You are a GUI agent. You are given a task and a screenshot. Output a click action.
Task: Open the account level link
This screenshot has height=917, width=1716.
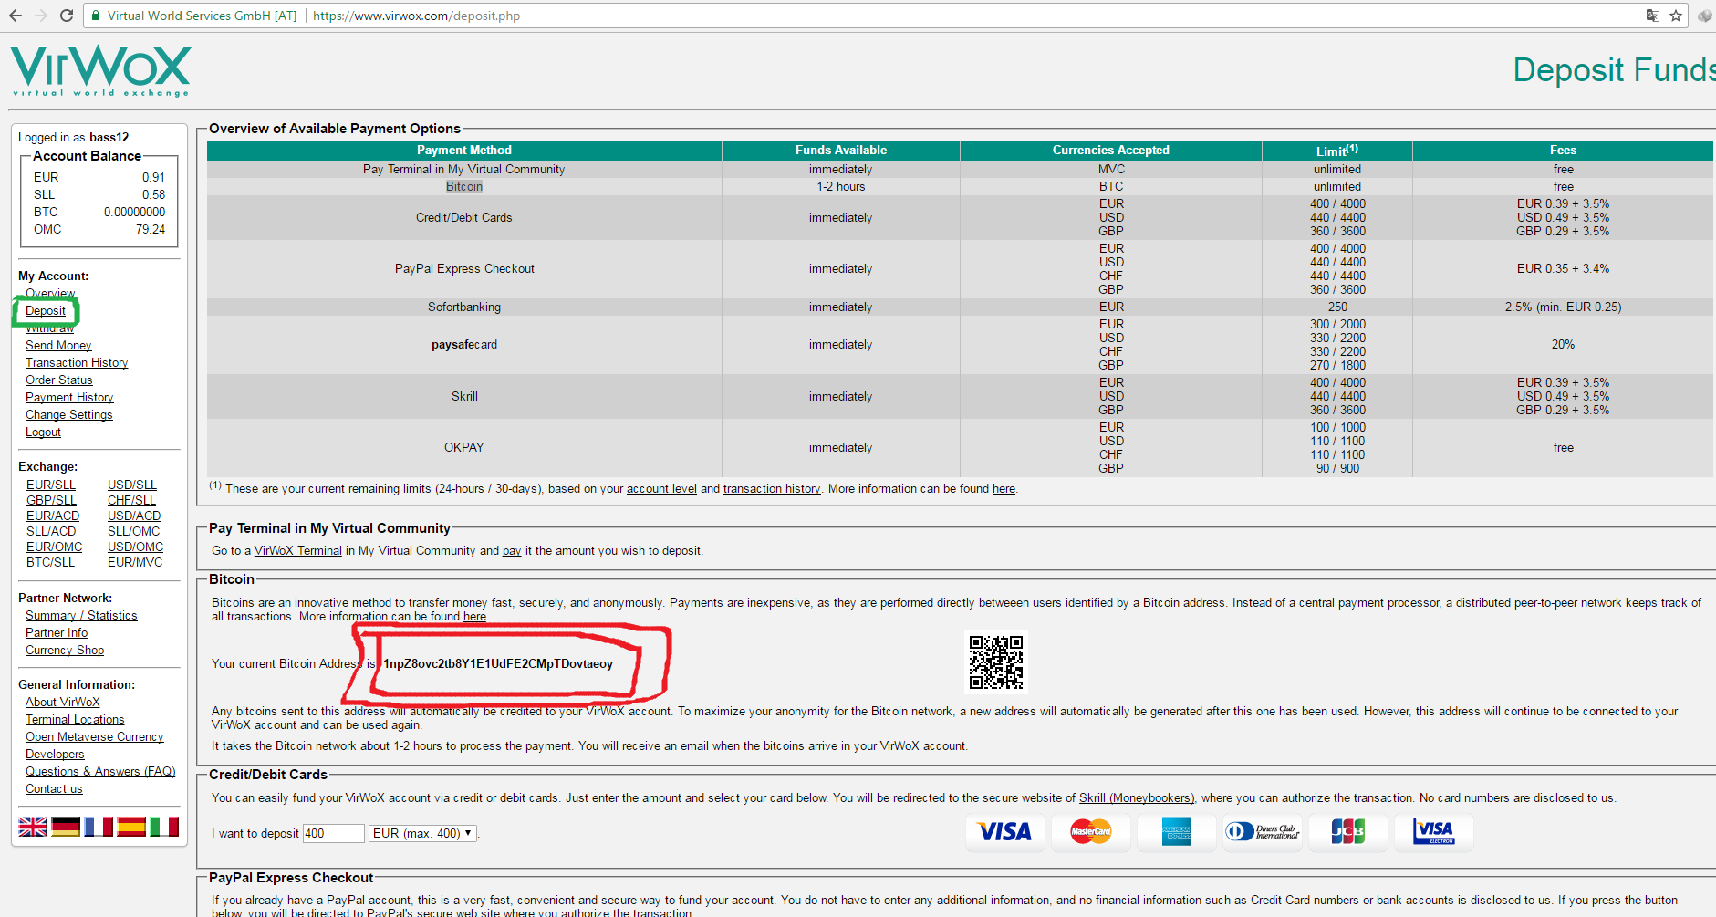[x=661, y=488]
